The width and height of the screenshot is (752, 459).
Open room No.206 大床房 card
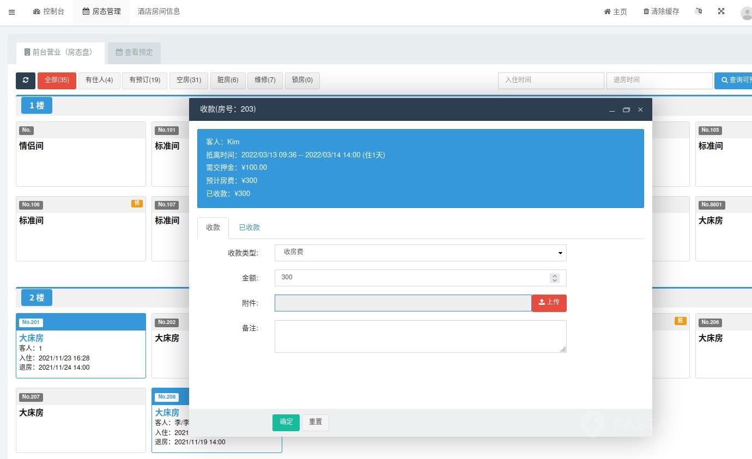pos(724,346)
